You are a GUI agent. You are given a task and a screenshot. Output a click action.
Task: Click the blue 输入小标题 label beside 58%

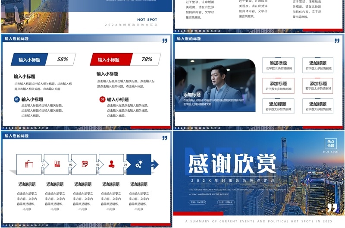click(29, 60)
